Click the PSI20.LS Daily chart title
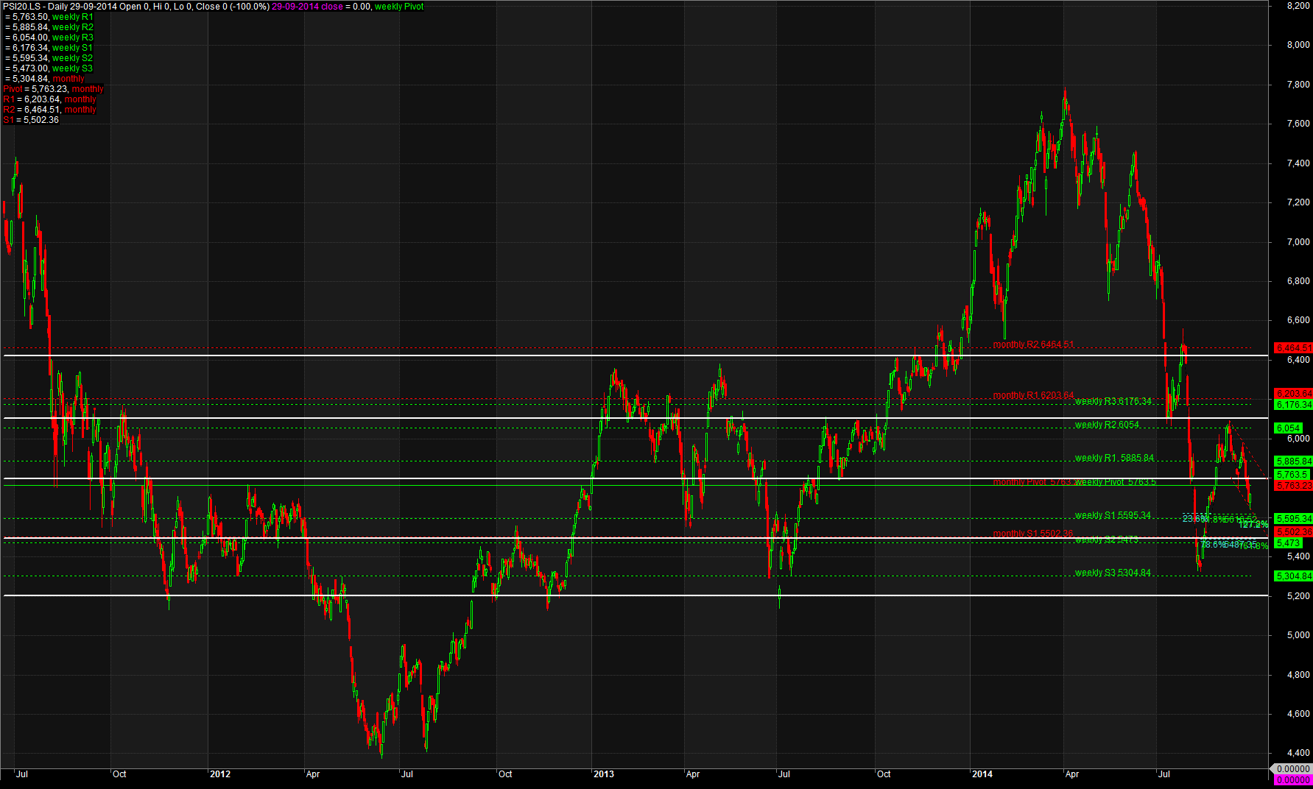1313x789 pixels. (x=135, y=7)
